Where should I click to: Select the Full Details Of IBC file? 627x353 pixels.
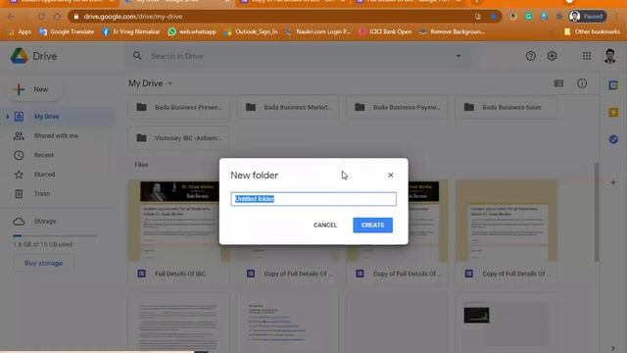coord(178,232)
